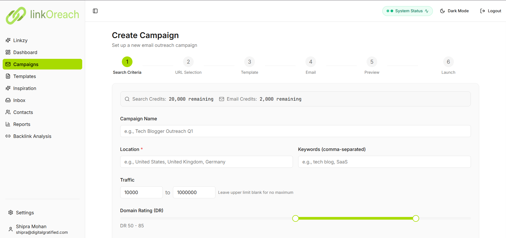Log out of the account
This screenshot has width=506, height=238.
pos(491,11)
